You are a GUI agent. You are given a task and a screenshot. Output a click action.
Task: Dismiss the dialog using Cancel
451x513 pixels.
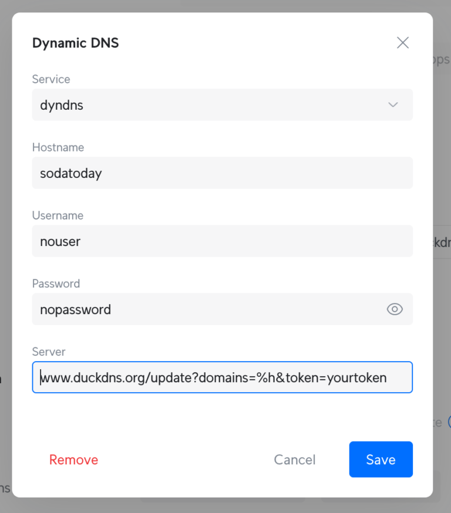click(x=295, y=460)
